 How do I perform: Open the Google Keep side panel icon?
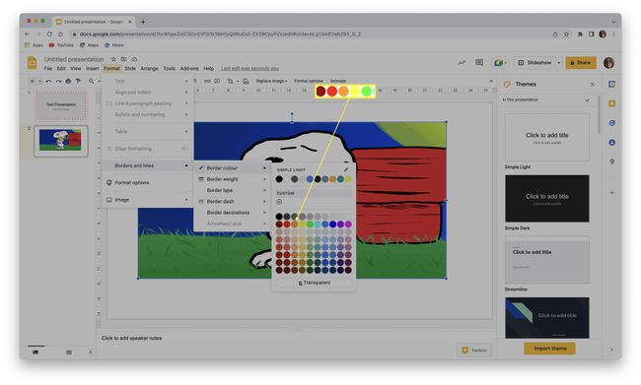click(x=612, y=103)
